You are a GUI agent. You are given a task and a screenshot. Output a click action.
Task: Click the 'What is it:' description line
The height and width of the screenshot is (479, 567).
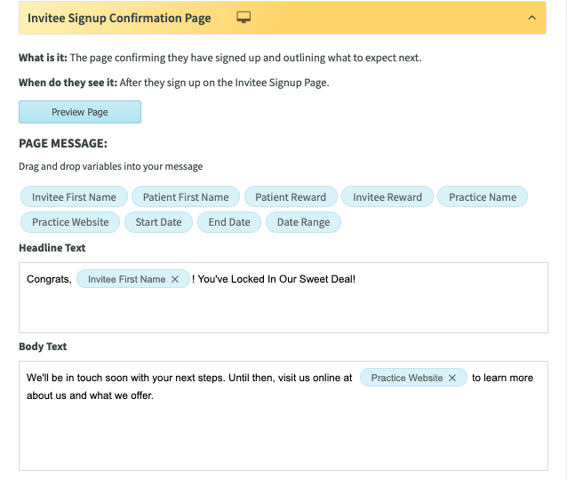pyautogui.click(x=220, y=58)
